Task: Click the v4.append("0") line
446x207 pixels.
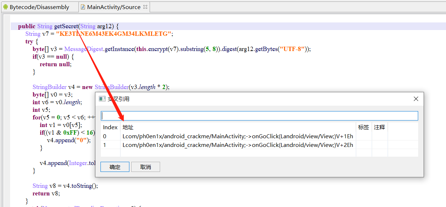Action: click(x=69, y=140)
